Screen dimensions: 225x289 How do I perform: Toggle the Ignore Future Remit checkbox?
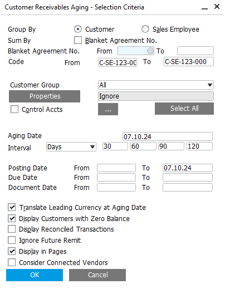(x=12, y=240)
